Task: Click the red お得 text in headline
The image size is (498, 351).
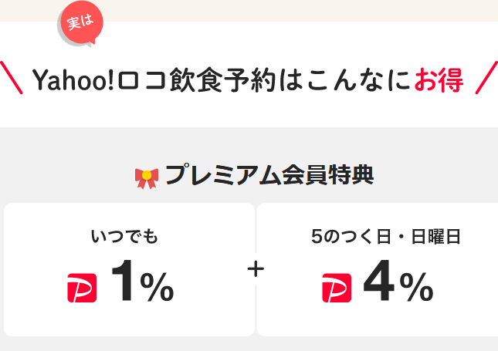Action: pyautogui.click(x=439, y=79)
